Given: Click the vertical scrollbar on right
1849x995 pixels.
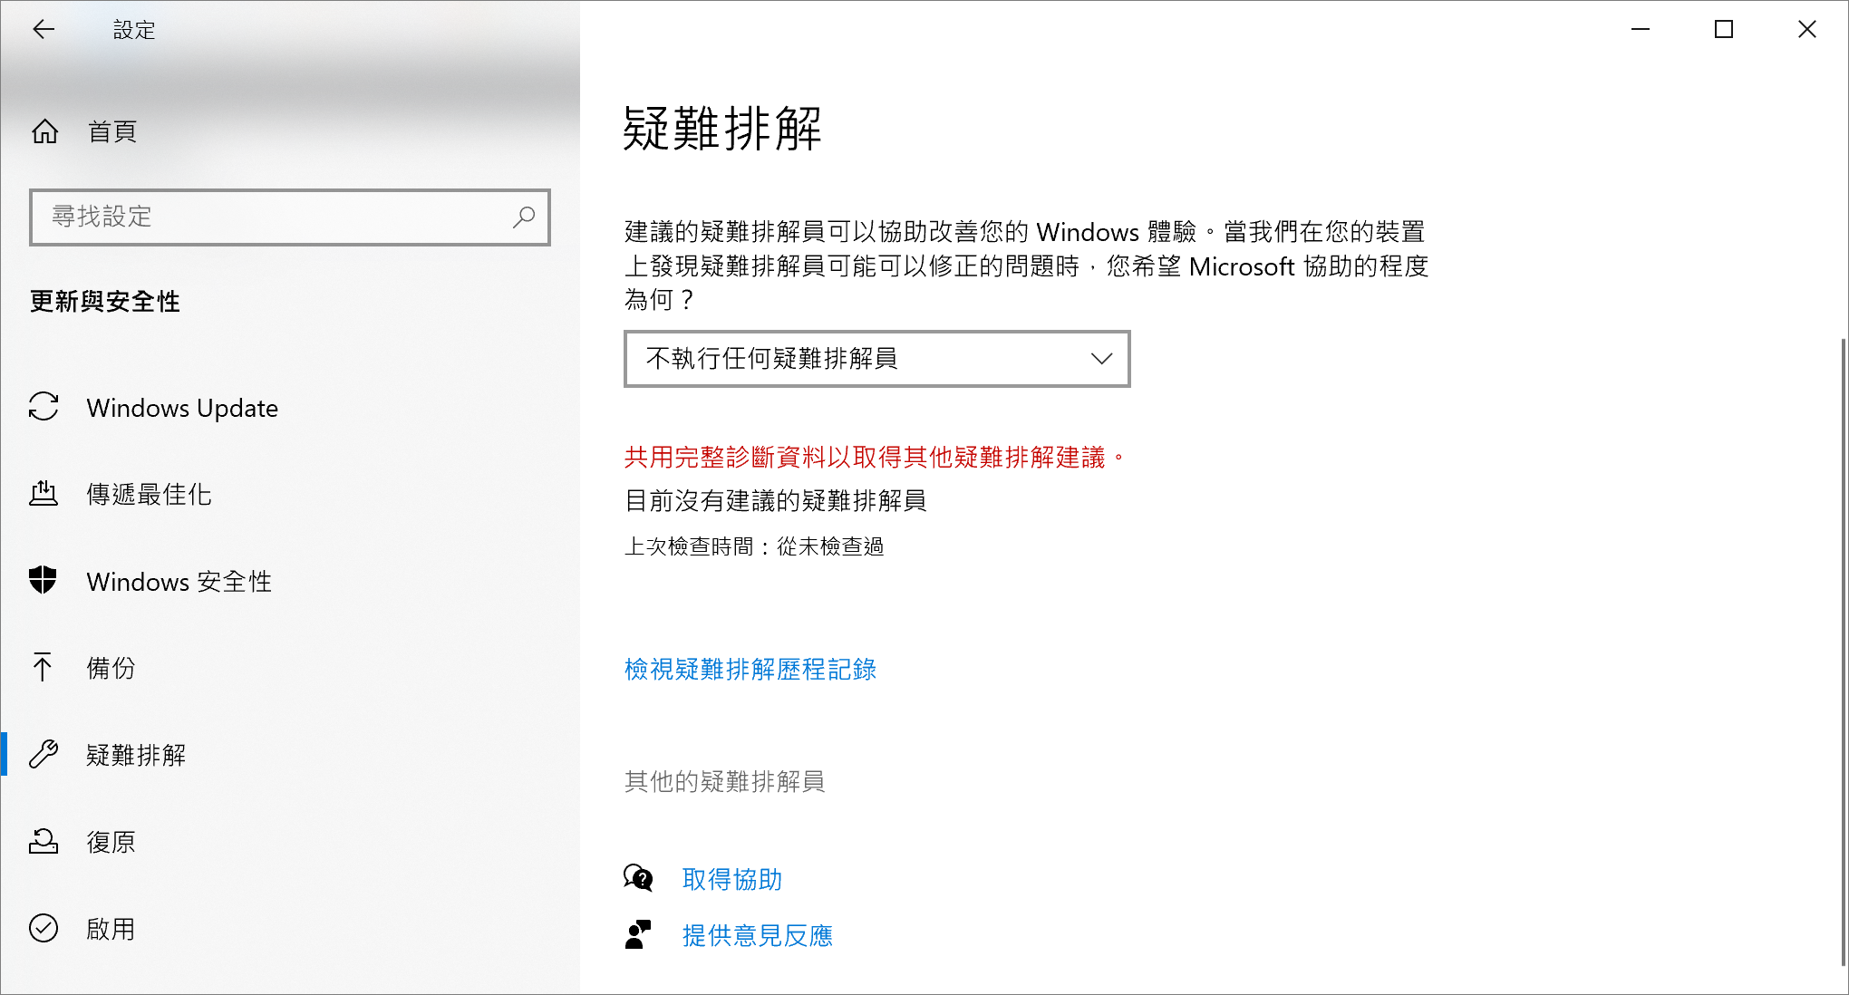Looking at the screenshot, I should (1843, 652).
